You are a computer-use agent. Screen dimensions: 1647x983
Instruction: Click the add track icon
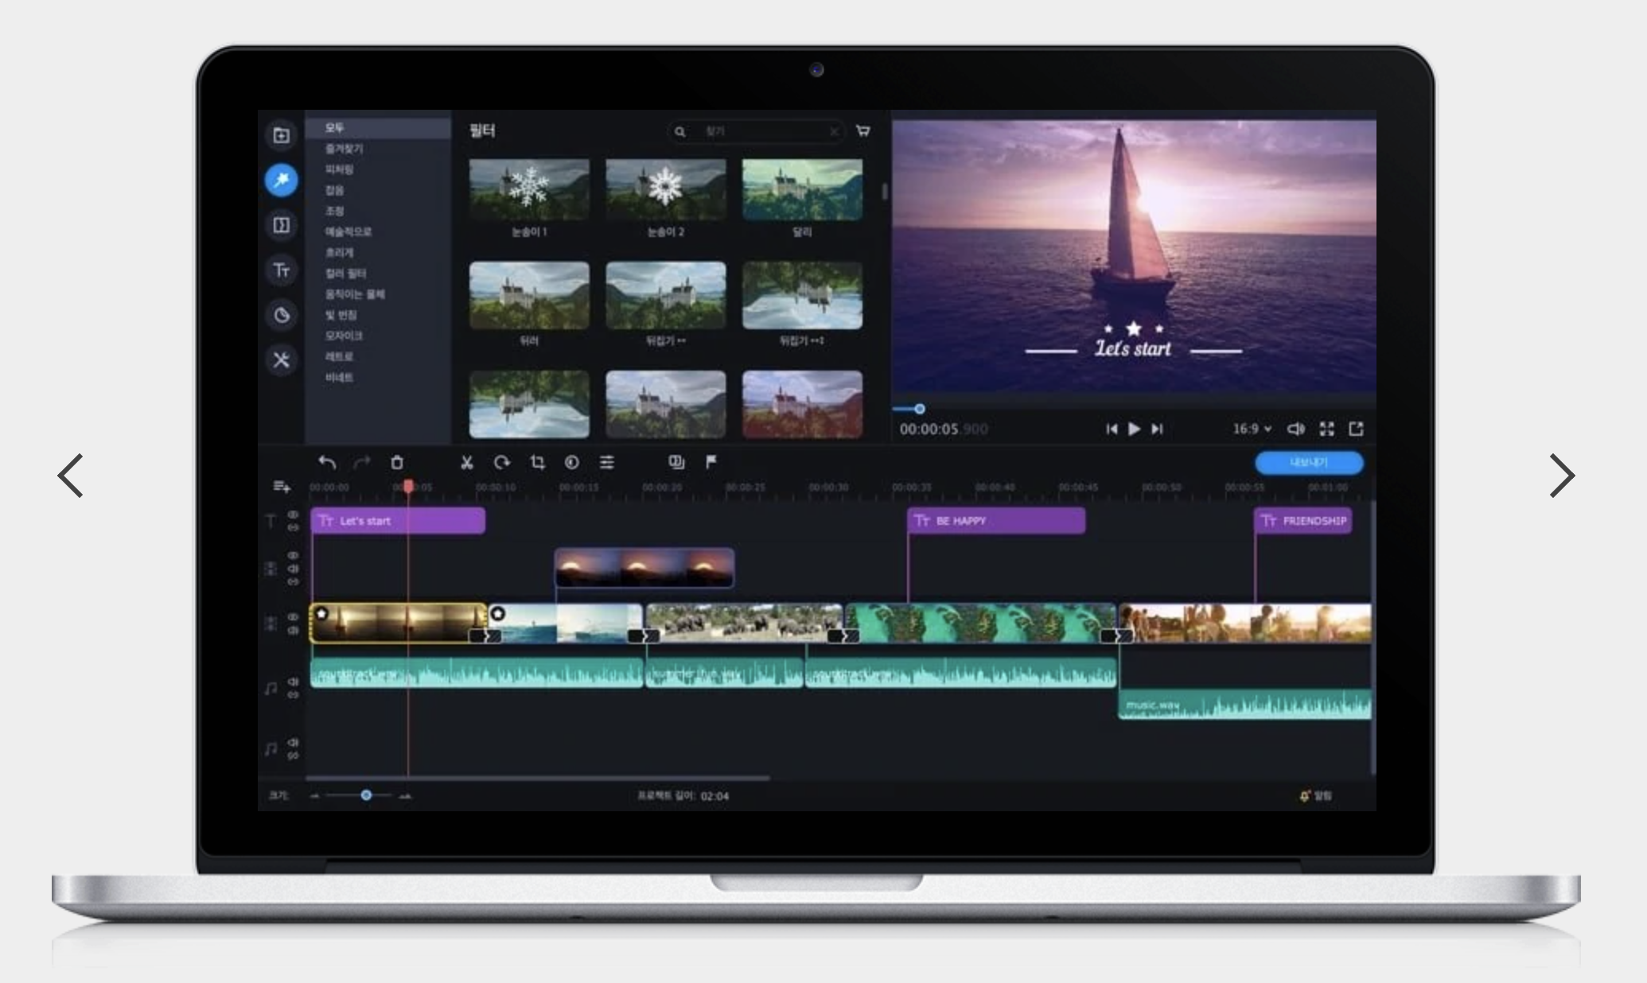coord(282,486)
